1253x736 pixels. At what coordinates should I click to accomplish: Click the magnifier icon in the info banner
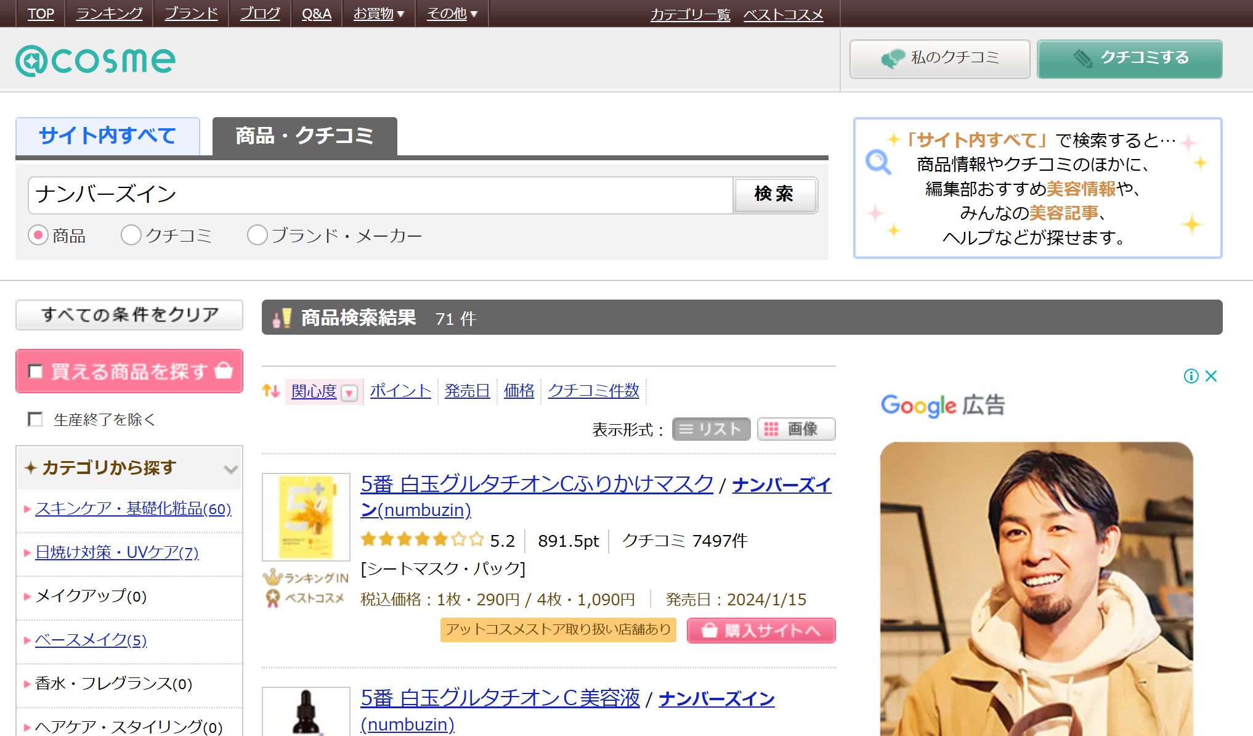click(878, 163)
